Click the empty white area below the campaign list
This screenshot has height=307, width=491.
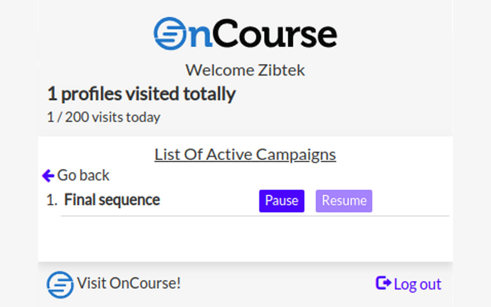point(245,240)
